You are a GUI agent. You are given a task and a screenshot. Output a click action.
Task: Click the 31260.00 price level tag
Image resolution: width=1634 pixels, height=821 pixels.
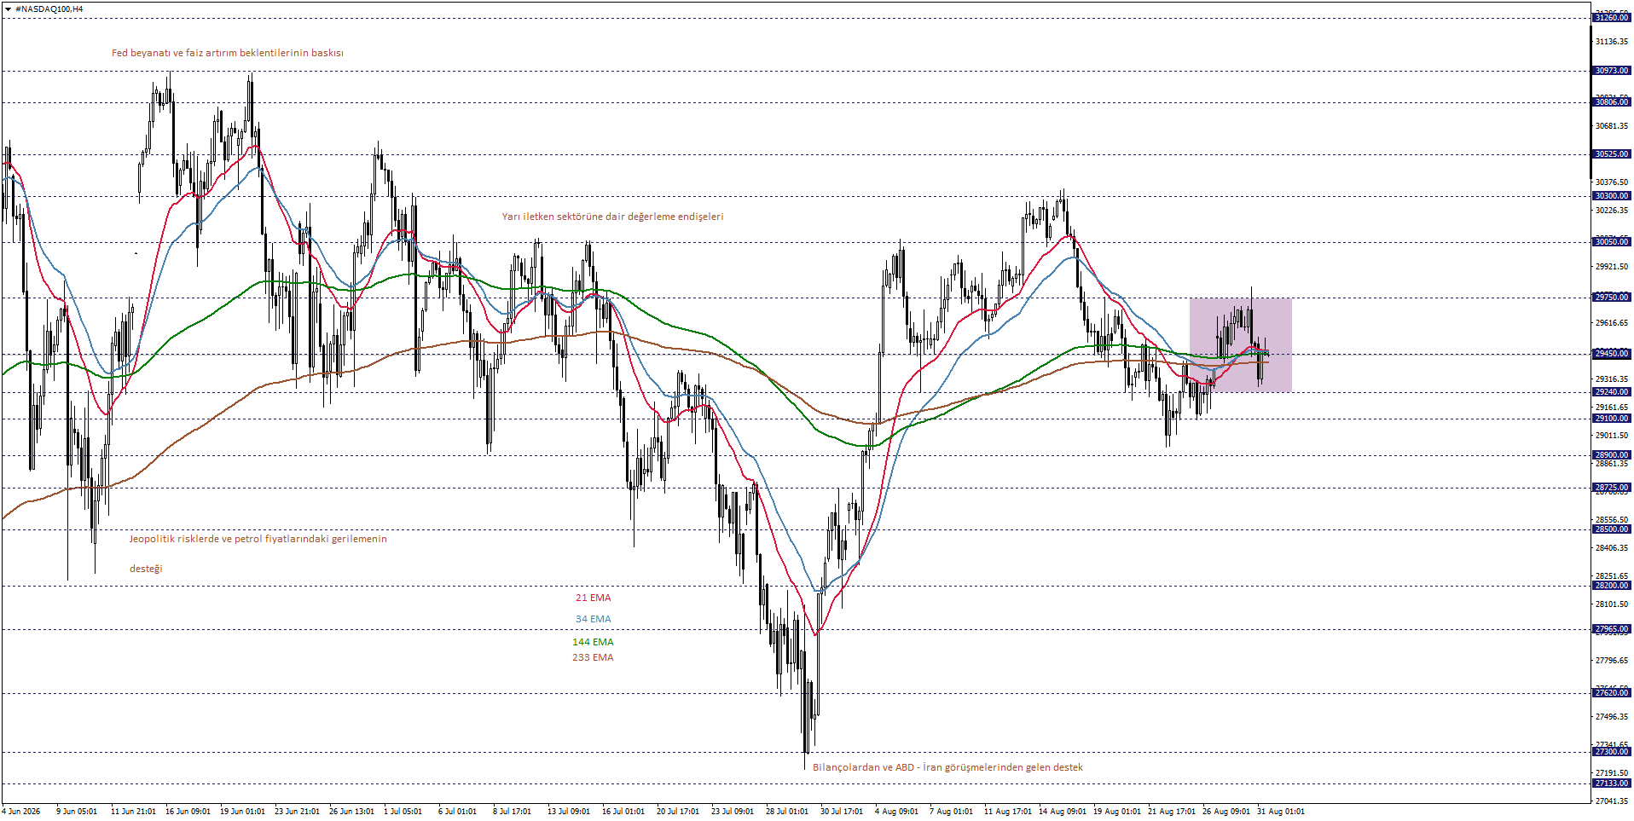click(1611, 18)
